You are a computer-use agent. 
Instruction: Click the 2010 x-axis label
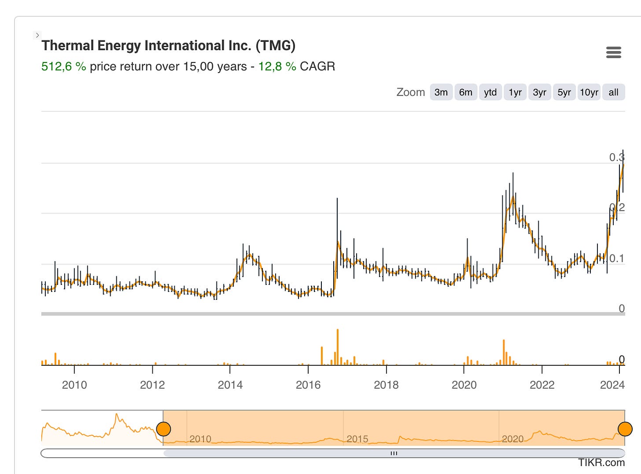[74, 385]
